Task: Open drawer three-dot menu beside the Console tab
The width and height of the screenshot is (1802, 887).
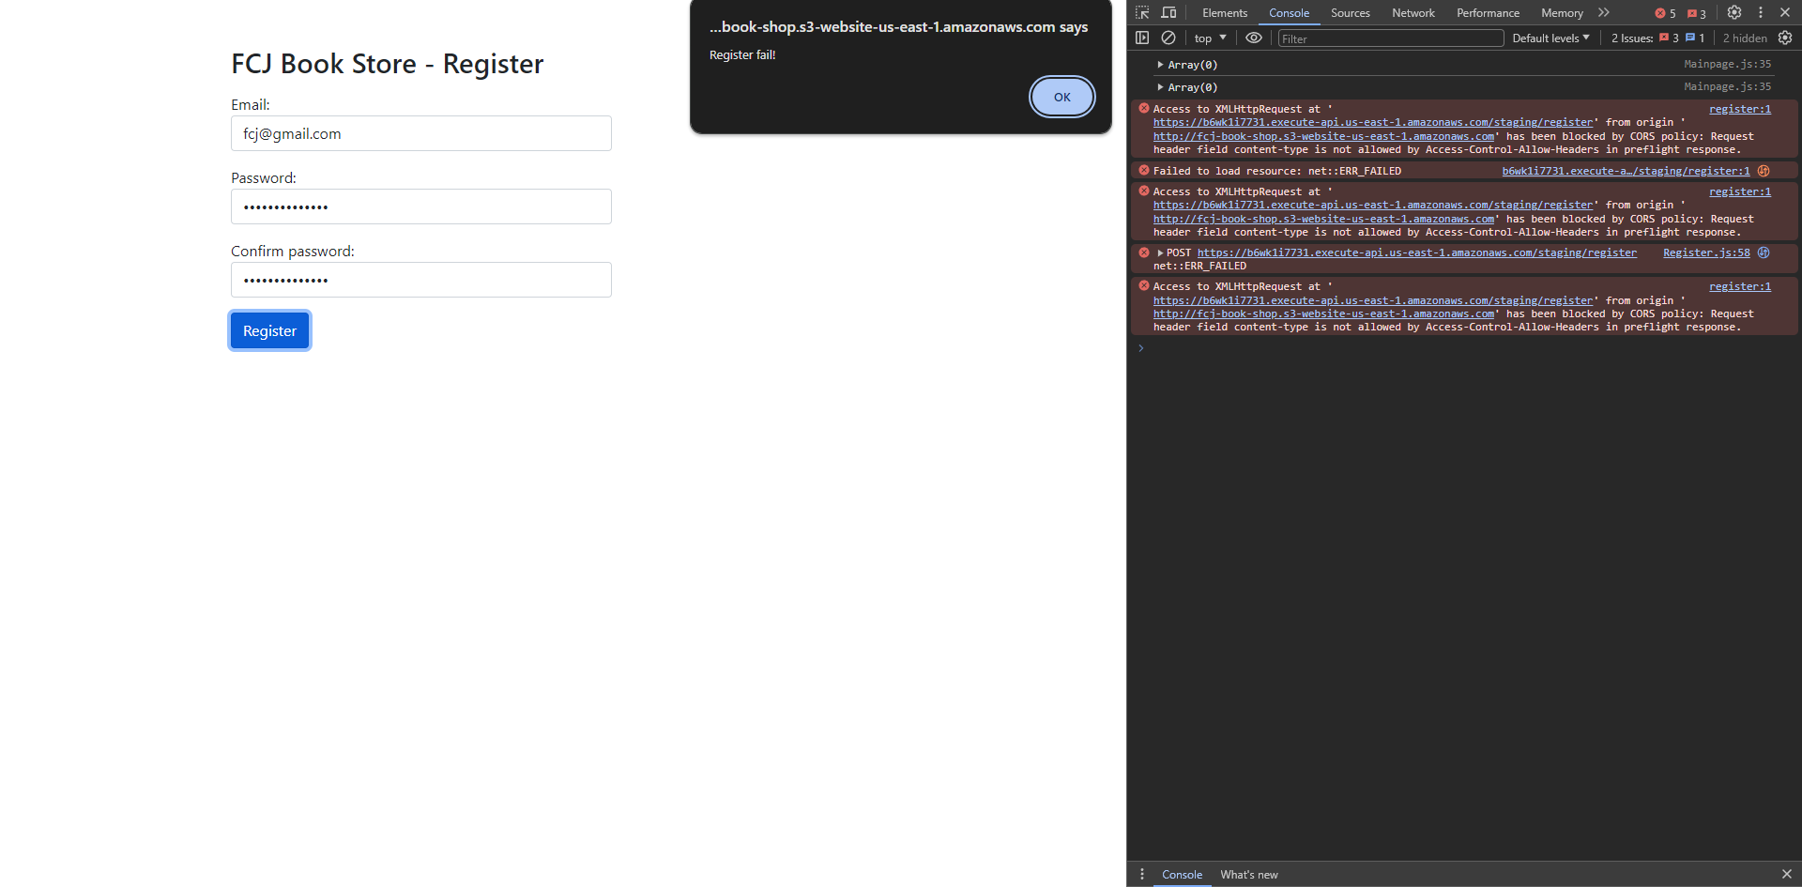Action: [1142, 875]
